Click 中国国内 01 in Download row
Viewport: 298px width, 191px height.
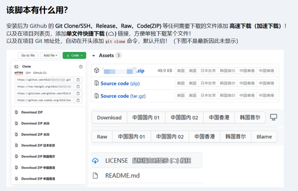(x=146, y=118)
